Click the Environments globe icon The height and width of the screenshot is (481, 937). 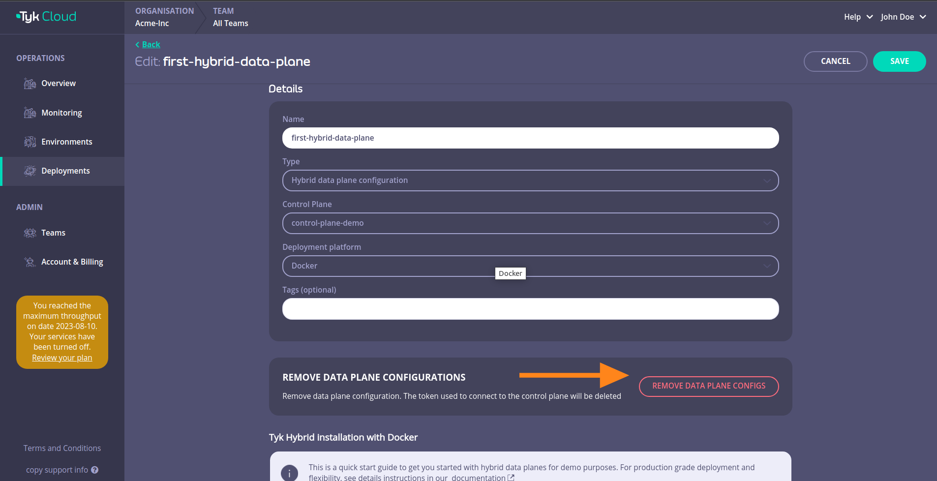pos(30,141)
